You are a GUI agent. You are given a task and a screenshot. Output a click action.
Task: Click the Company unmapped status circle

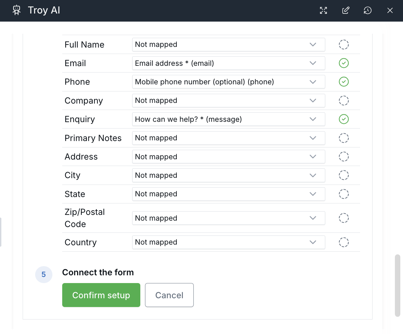point(343,101)
